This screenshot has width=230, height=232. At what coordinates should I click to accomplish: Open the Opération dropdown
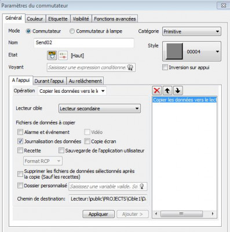72,91
